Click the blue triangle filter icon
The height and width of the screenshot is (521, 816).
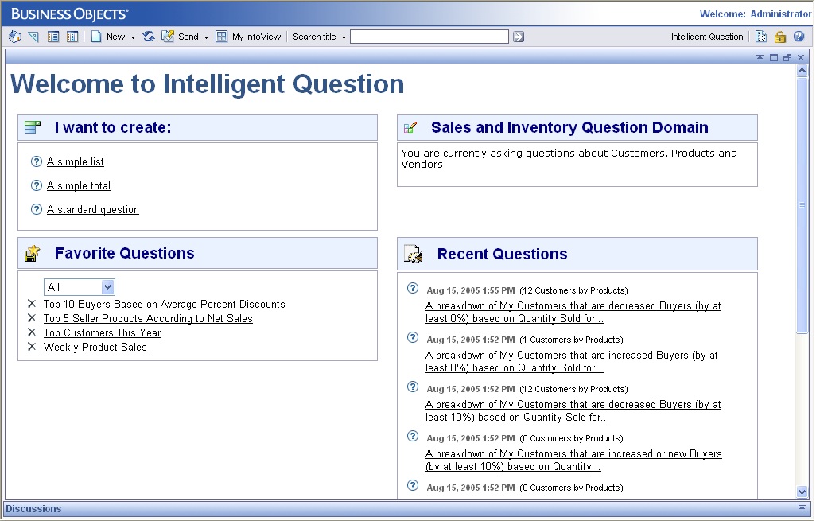(x=33, y=37)
